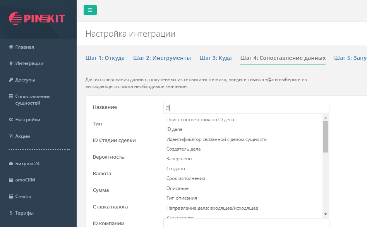Select the Creatio sidebar icon
This screenshot has width=367, height=227.
12,196
